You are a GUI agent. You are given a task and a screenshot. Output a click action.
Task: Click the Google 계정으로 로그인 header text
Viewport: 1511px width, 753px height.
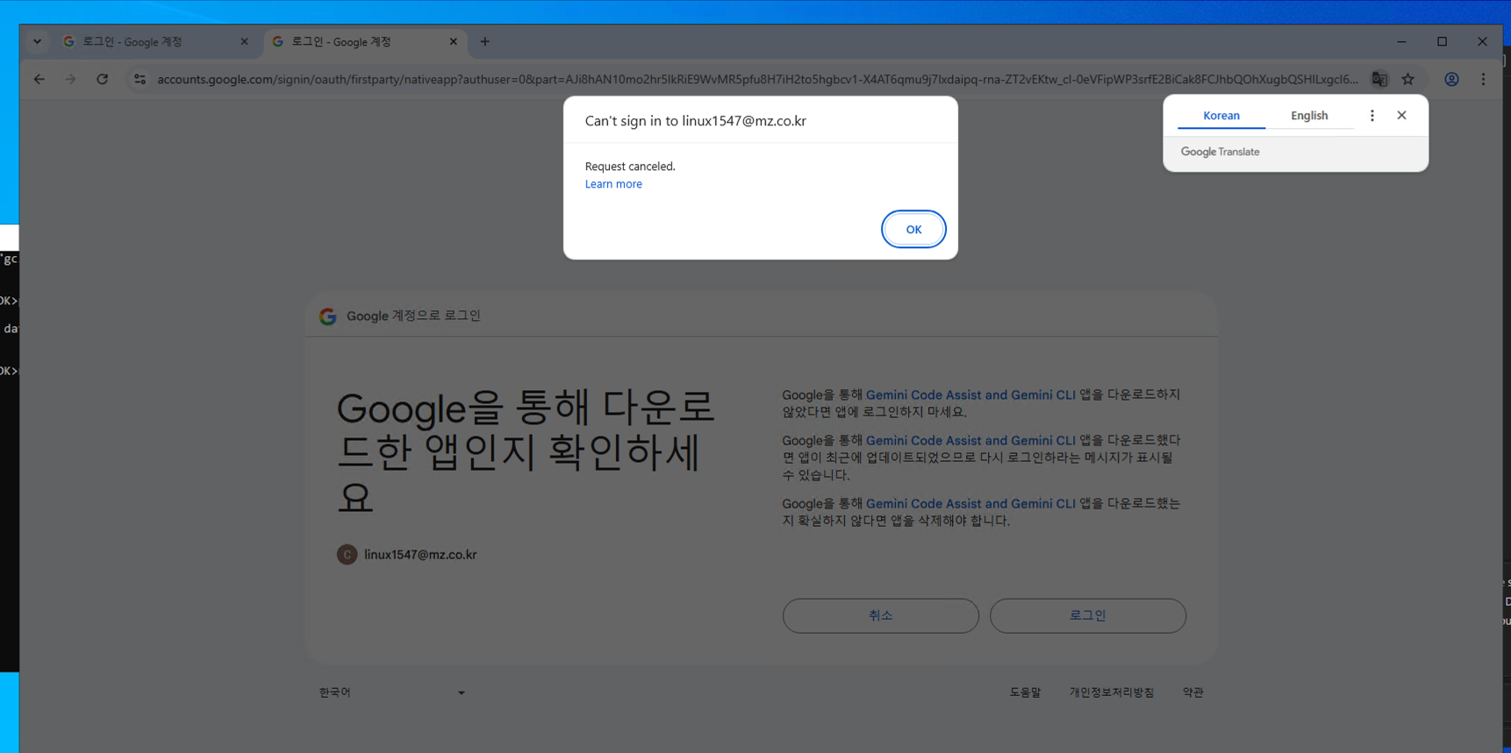[413, 316]
